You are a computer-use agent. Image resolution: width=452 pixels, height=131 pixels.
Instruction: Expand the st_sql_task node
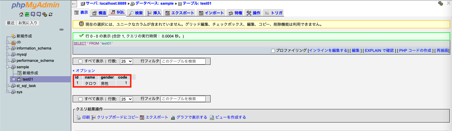8,86
